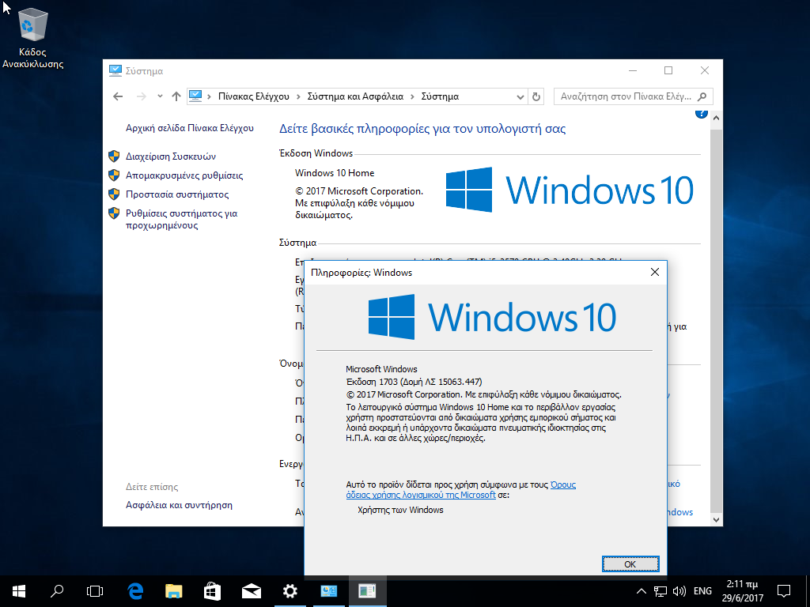
Task: Expand the chevron after Σύστημα και Ασφάλεια in the breadcrumb
Action: point(412,96)
